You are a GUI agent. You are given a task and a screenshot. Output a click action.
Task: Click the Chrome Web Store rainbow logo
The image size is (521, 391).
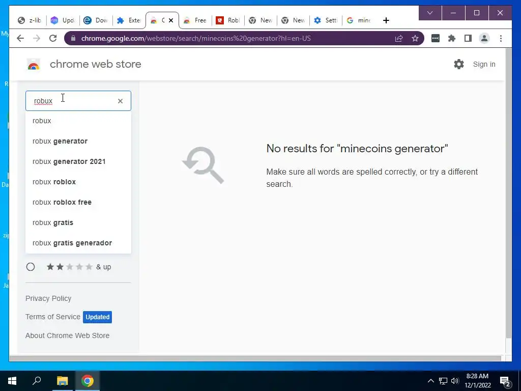tap(33, 64)
